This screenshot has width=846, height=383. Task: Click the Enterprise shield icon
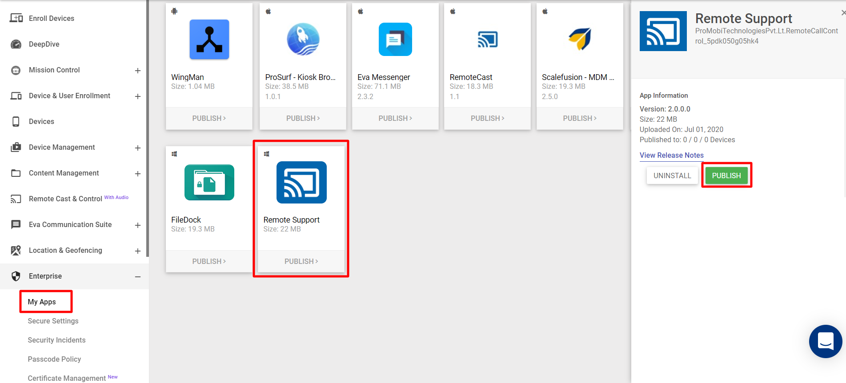click(16, 276)
